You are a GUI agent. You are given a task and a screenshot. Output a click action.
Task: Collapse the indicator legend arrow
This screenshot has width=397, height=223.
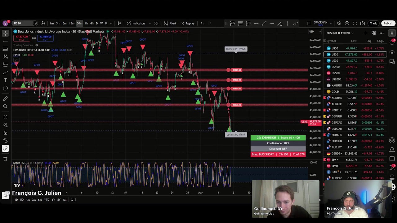(16, 60)
